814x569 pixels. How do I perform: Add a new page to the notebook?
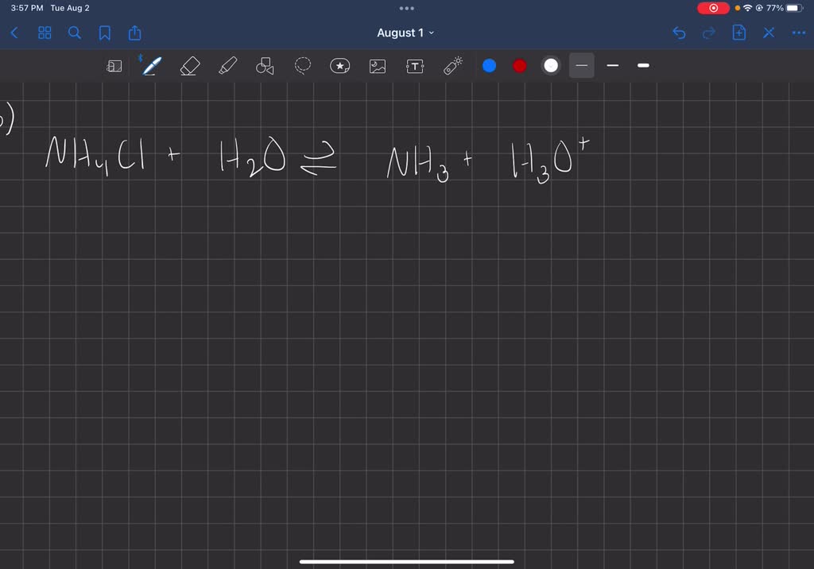pyautogui.click(x=738, y=33)
